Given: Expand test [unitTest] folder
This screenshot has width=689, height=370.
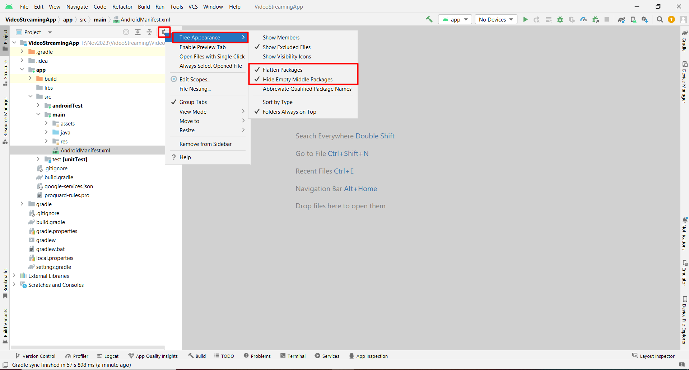Looking at the screenshot, I should click(38, 159).
